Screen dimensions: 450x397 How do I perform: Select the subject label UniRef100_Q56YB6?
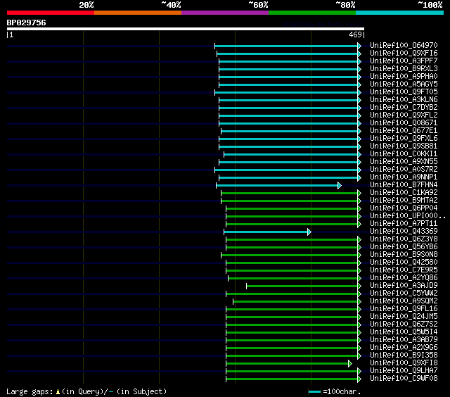(x=404, y=247)
